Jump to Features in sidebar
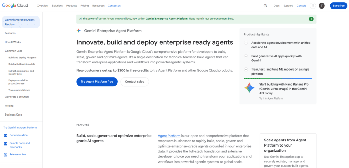The height and width of the screenshot is (168, 349). coord(10,33)
